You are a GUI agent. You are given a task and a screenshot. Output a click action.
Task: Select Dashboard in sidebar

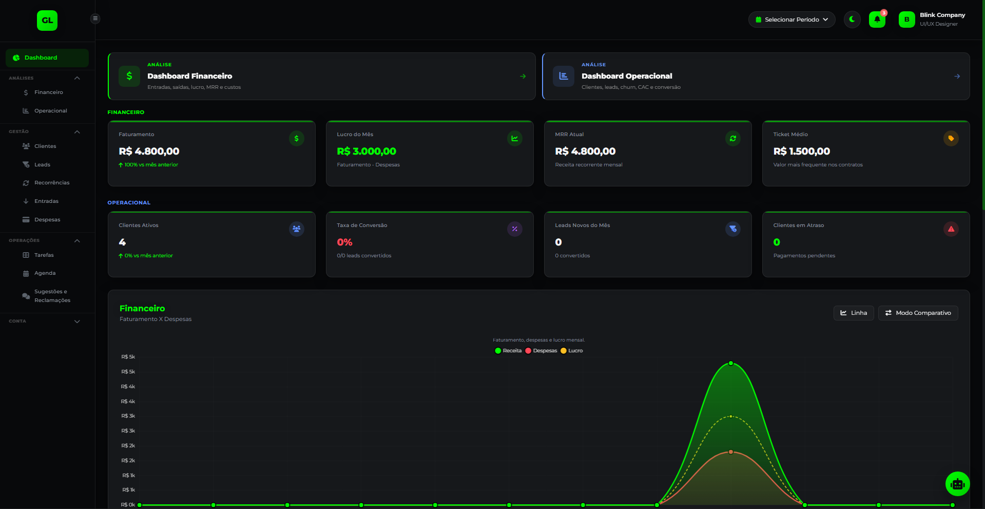(x=47, y=58)
